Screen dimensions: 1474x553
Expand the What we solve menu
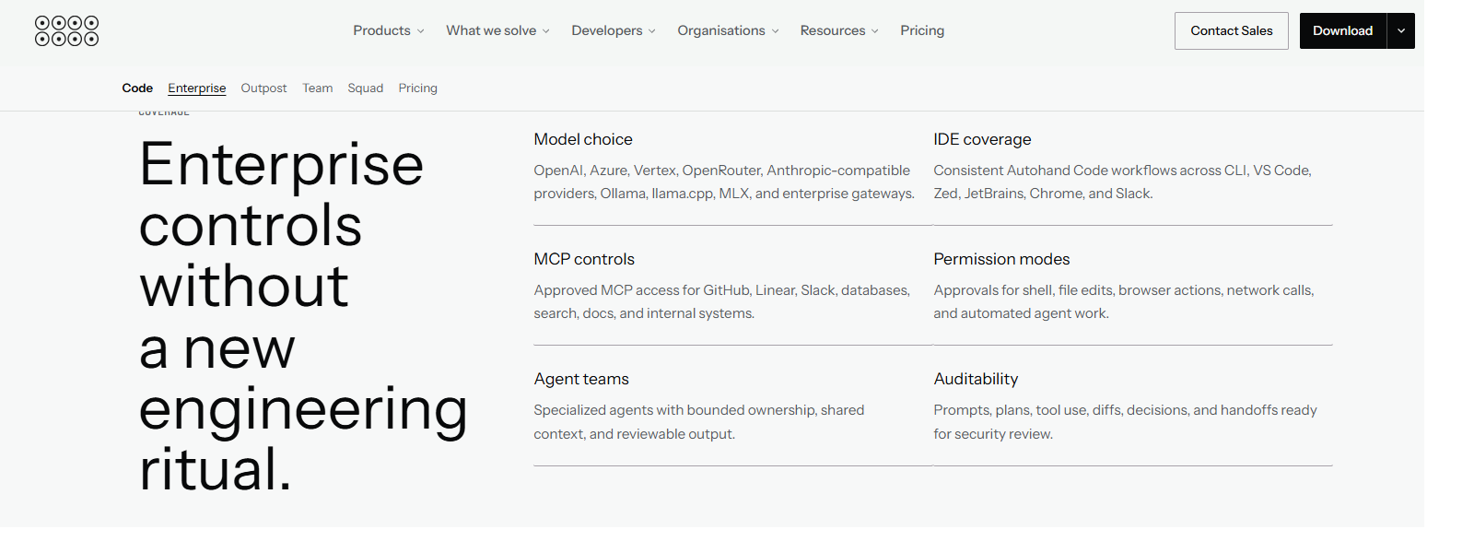point(498,30)
